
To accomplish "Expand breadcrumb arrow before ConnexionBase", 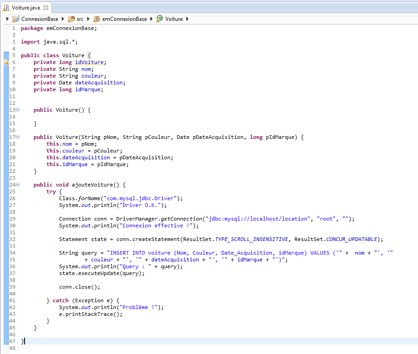I will click(8, 19).
